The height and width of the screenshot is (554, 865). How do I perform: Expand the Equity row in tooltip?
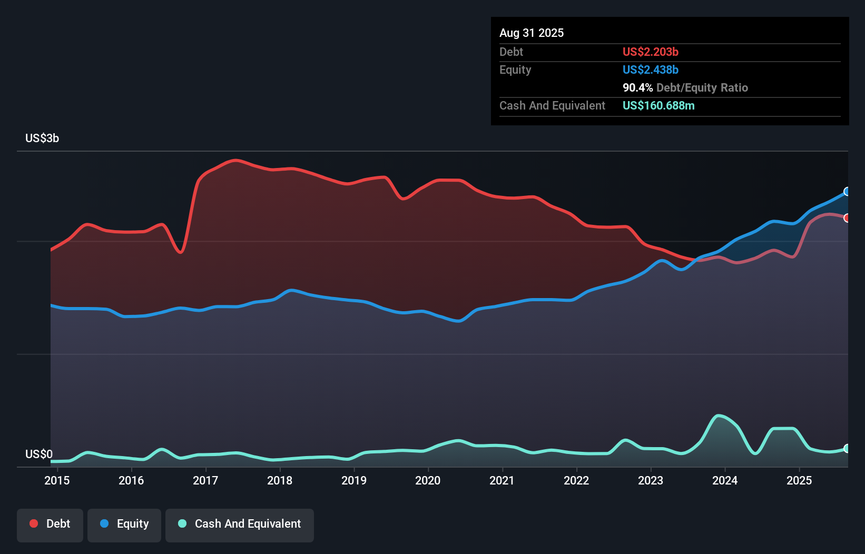point(515,70)
